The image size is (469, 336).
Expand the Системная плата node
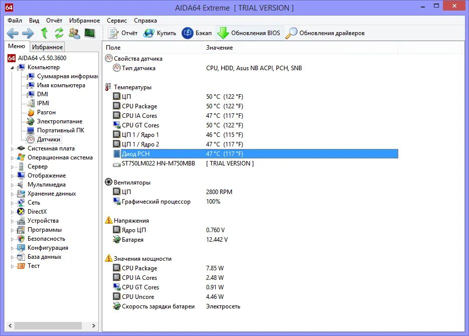click(12, 148)
